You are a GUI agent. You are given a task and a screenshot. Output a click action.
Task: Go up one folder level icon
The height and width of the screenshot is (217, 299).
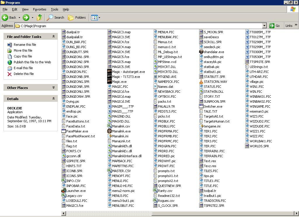click(x=39, y=17)
